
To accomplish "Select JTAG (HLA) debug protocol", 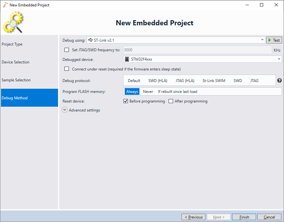I will [185, 81].
